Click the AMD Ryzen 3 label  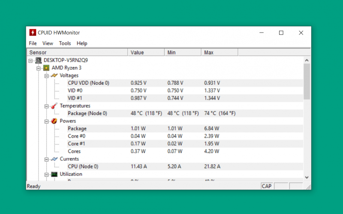tap(66, 68)
